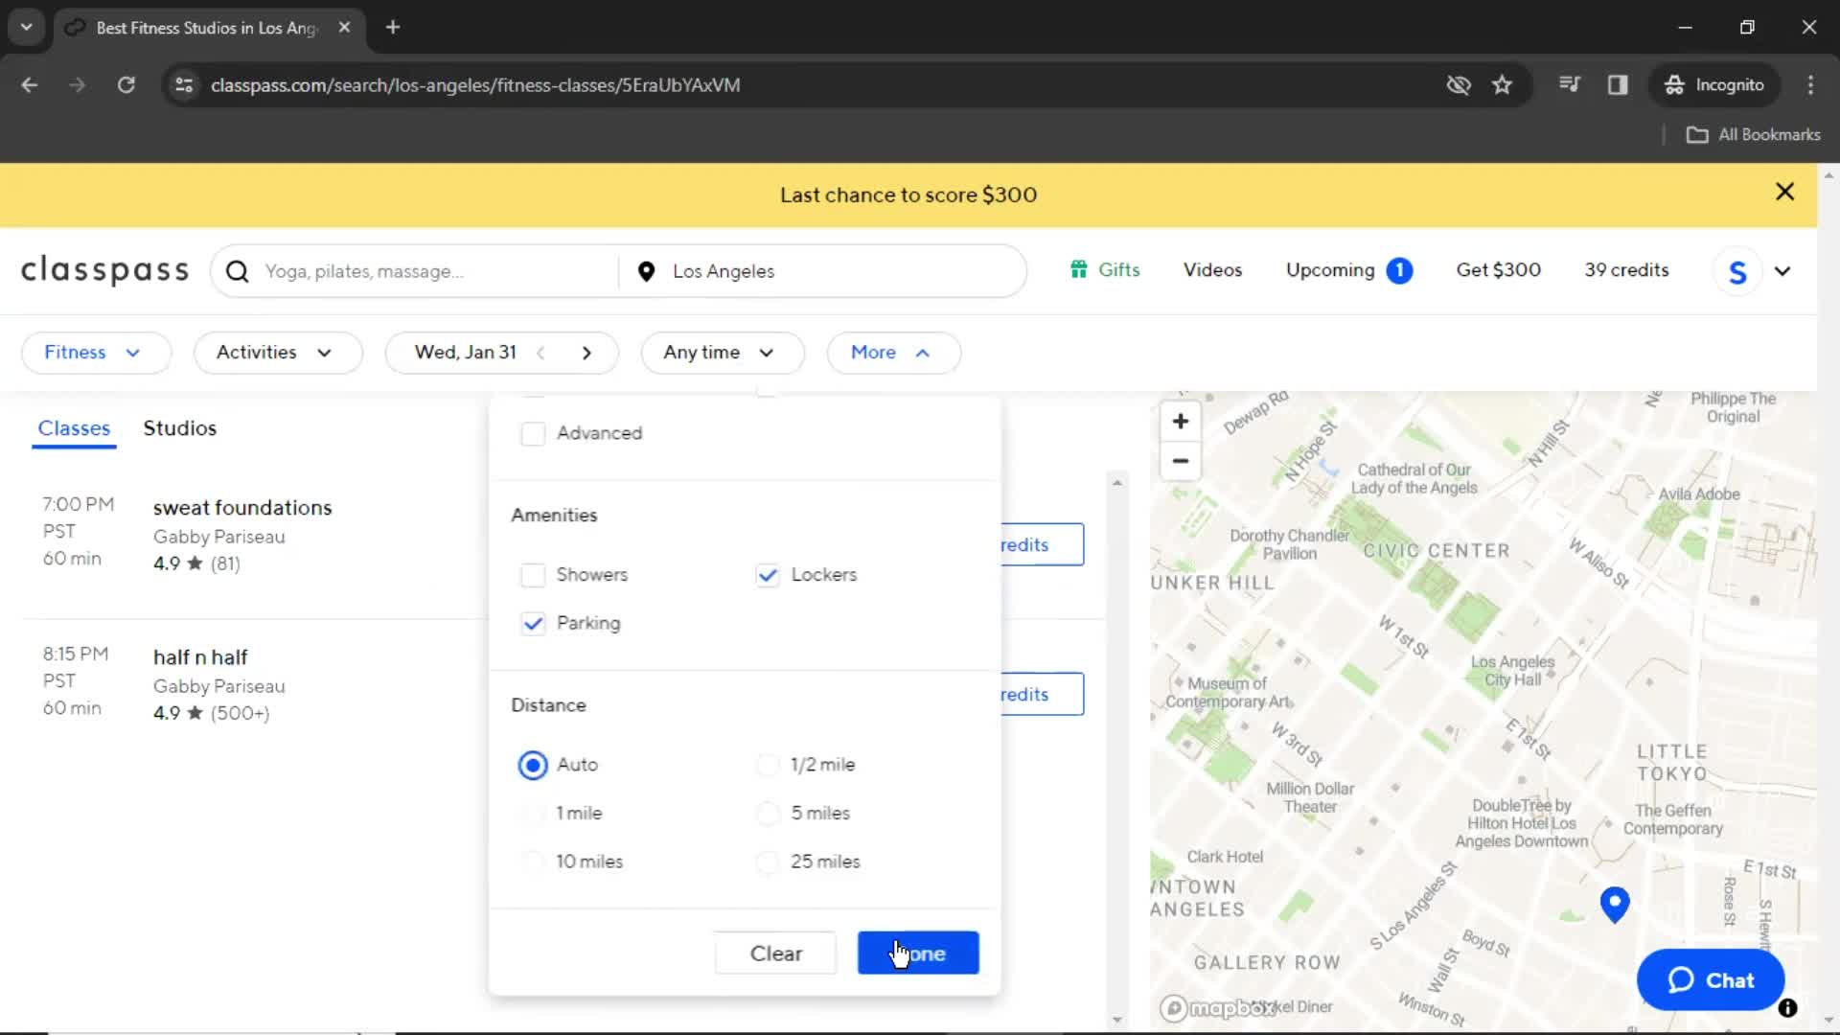Dismiss the $300 promo banner
1840x1035 pixels.
[1784, 192]
